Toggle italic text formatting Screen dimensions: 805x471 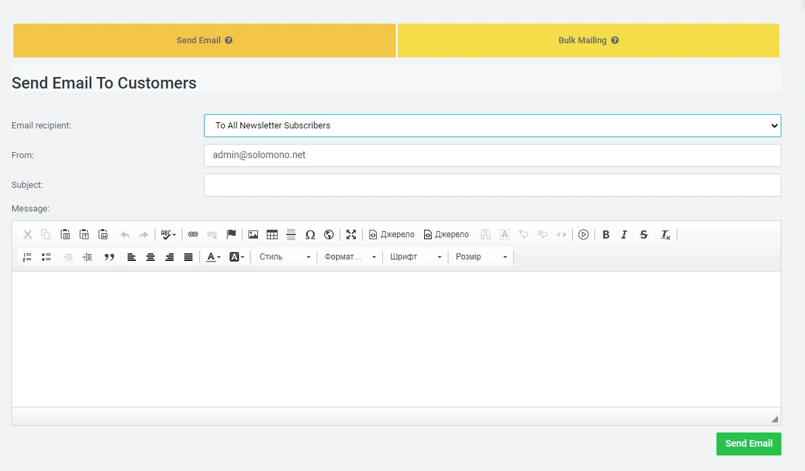(x=624, y=234)
